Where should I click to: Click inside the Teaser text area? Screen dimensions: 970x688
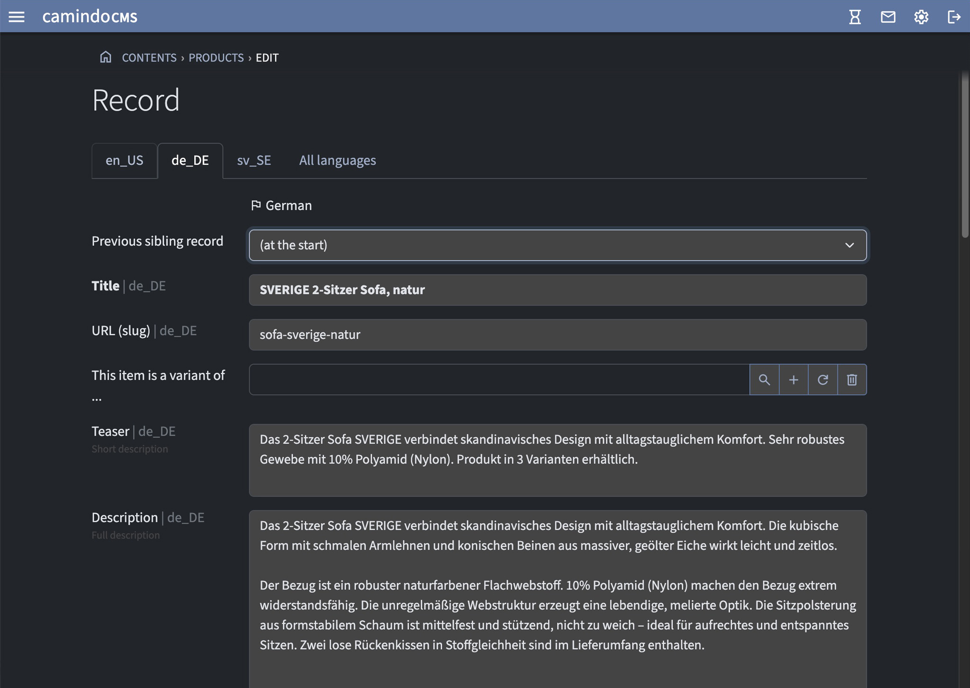[x=558, y=460]
